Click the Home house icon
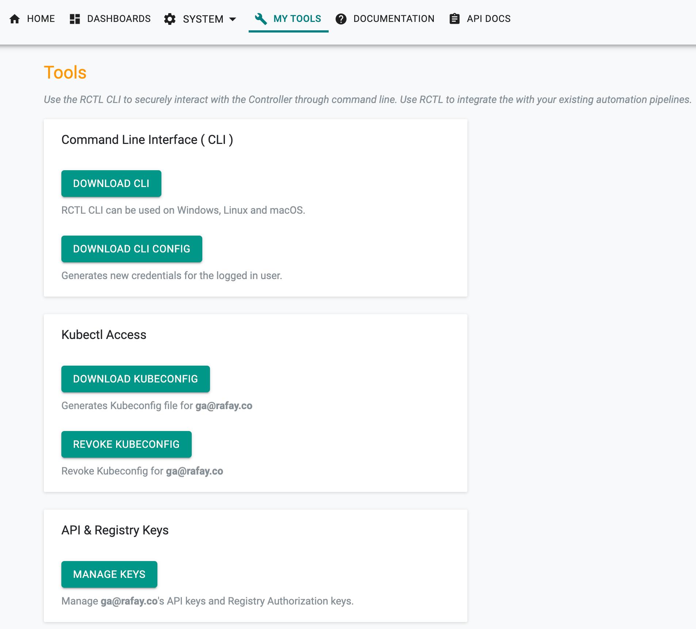The image size is (696, 629). tap(15, 19)
